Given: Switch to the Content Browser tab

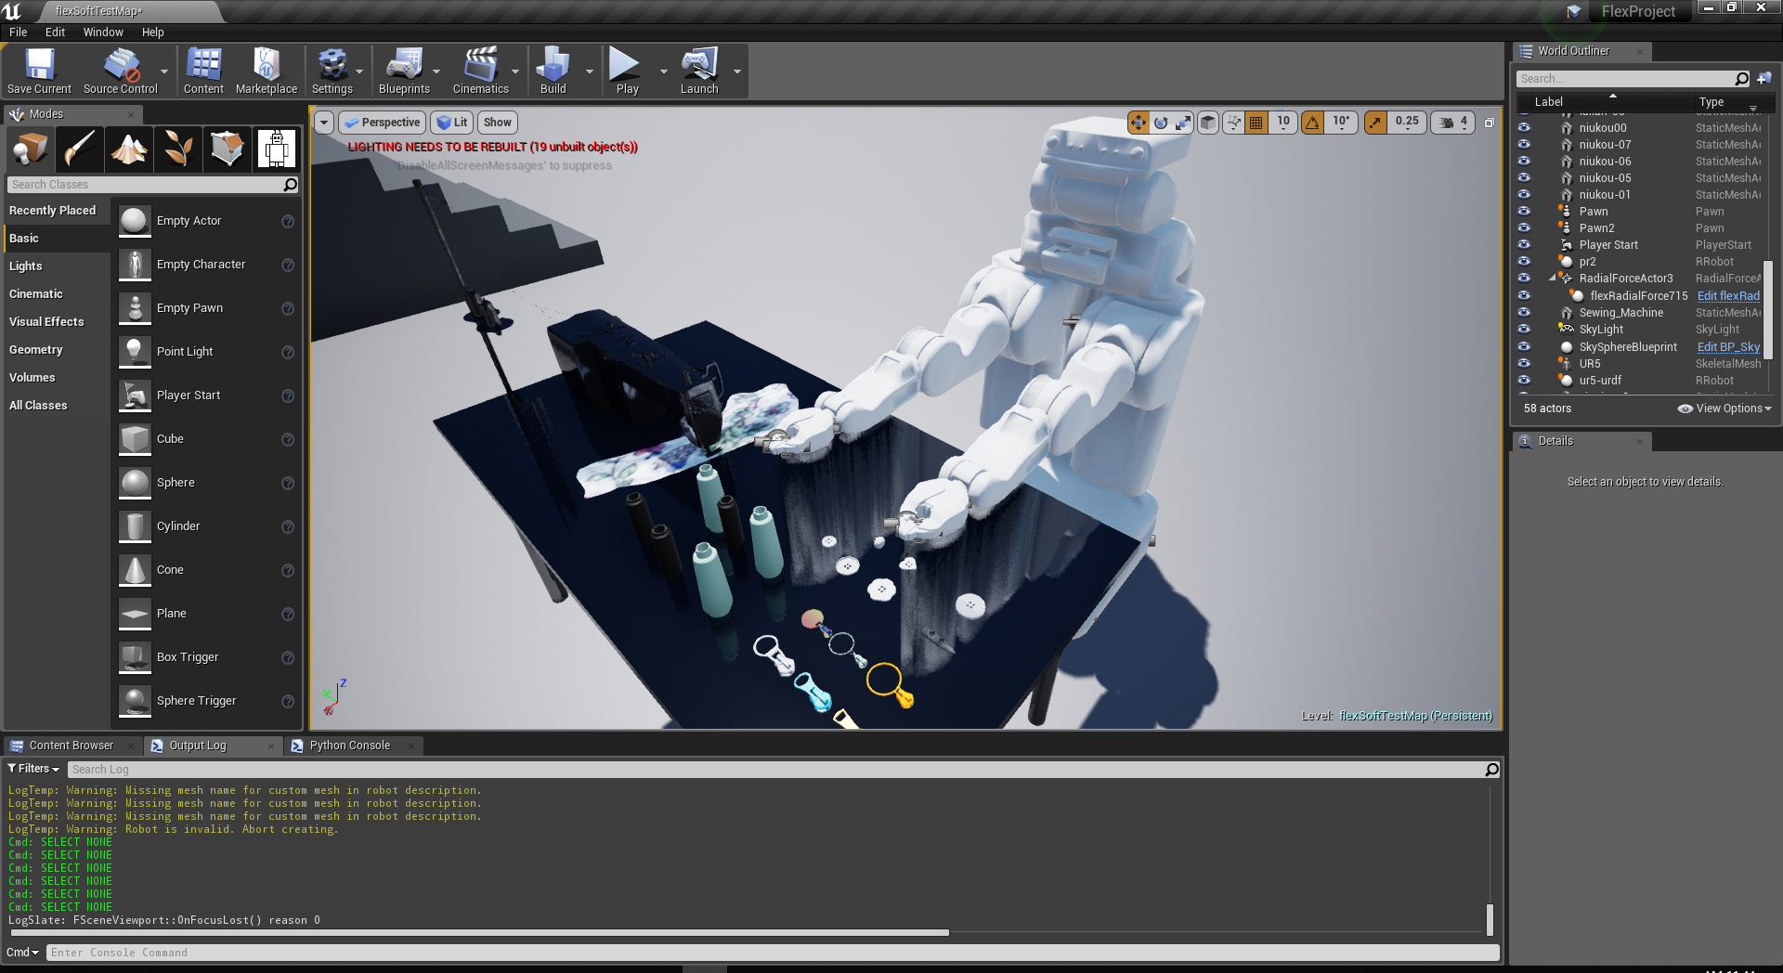Looking at the screenshot, I should click(72, 746).
